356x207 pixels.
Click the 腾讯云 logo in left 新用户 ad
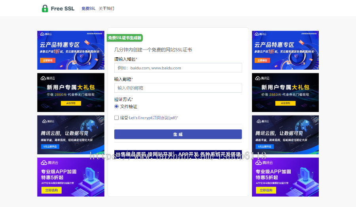[48, 78]
